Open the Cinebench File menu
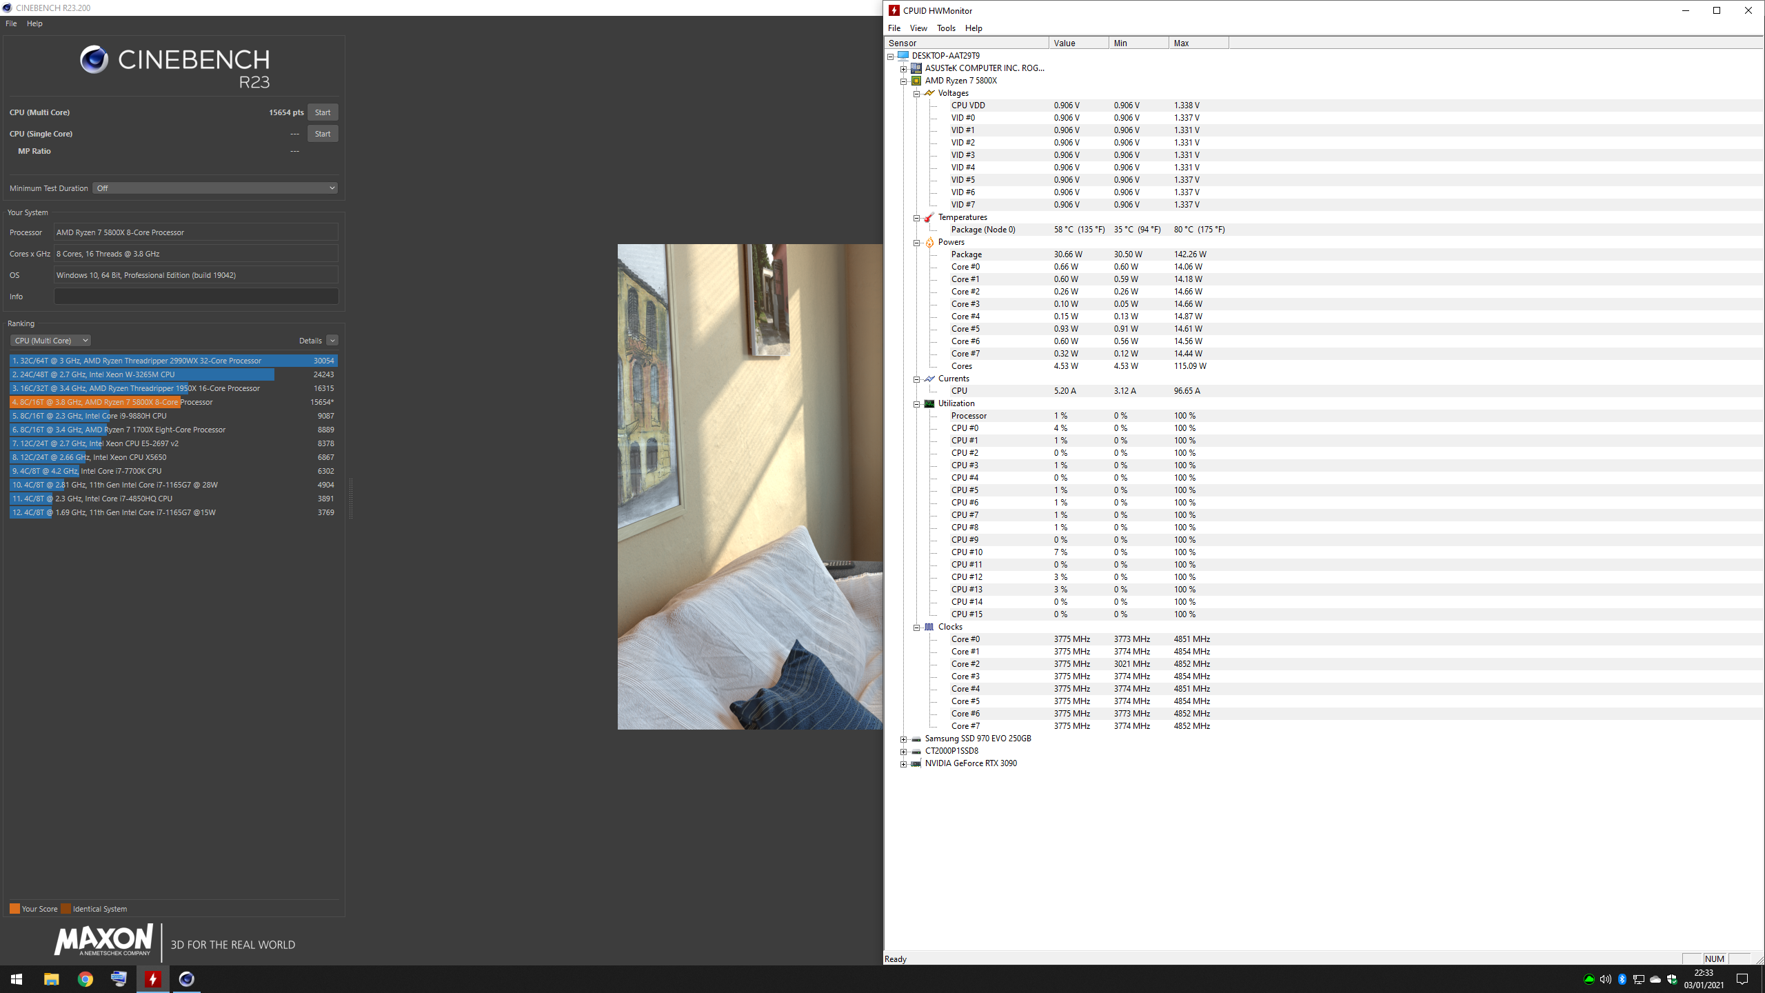 coord(11,23)
